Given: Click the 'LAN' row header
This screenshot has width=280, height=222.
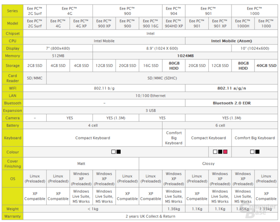Looking at the screenshot, I should (12, 96).
